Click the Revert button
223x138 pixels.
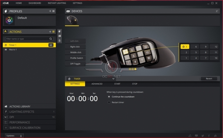pos(209,78)
